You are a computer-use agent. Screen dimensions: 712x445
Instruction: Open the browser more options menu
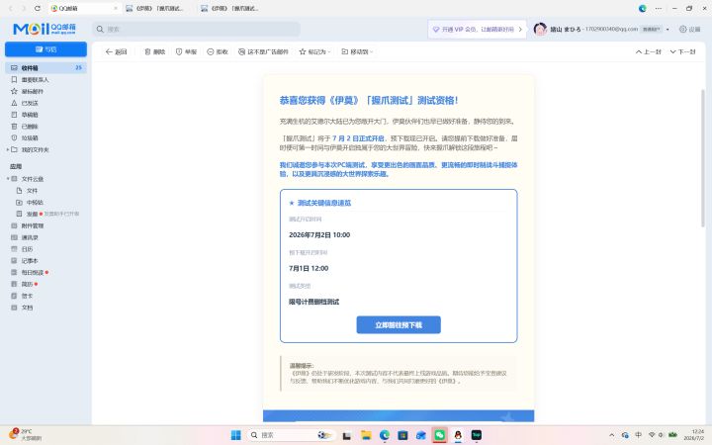[x=658, y=8]
